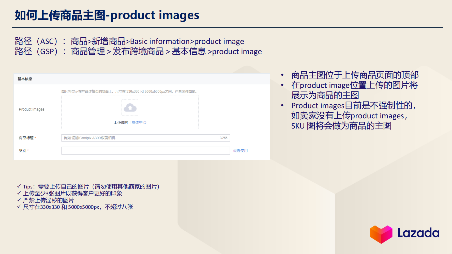The width and height of the screenshot is (452, 254).
Task: Click the bullet beside 商品主图位于上传商品页面的顶部
Action: [282, 75]
